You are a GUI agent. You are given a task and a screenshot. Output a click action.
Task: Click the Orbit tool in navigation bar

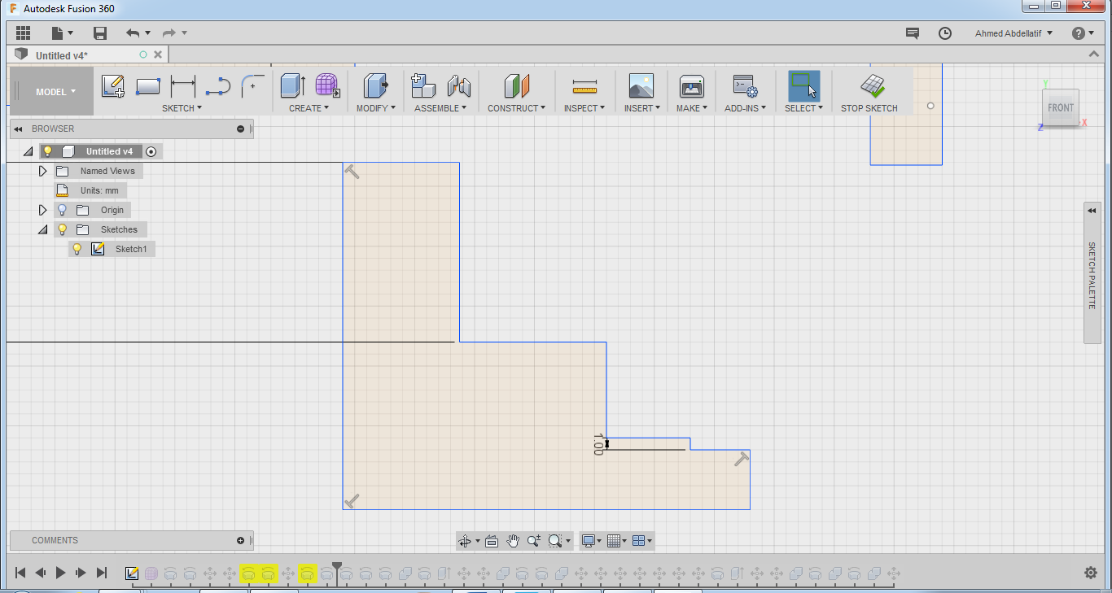click(465, 540)
